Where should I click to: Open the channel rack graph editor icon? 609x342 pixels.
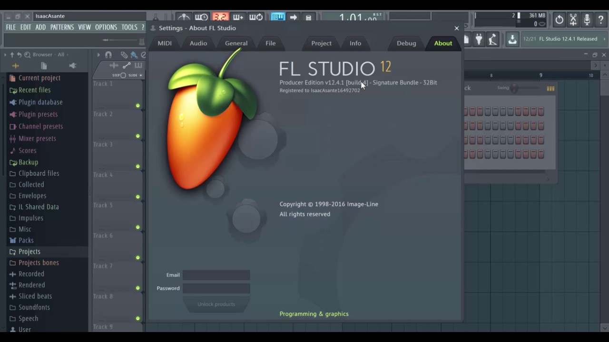[x=550, y=88]
